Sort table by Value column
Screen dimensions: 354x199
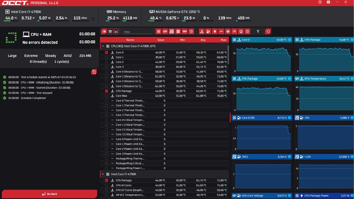(x=161, y=40)
